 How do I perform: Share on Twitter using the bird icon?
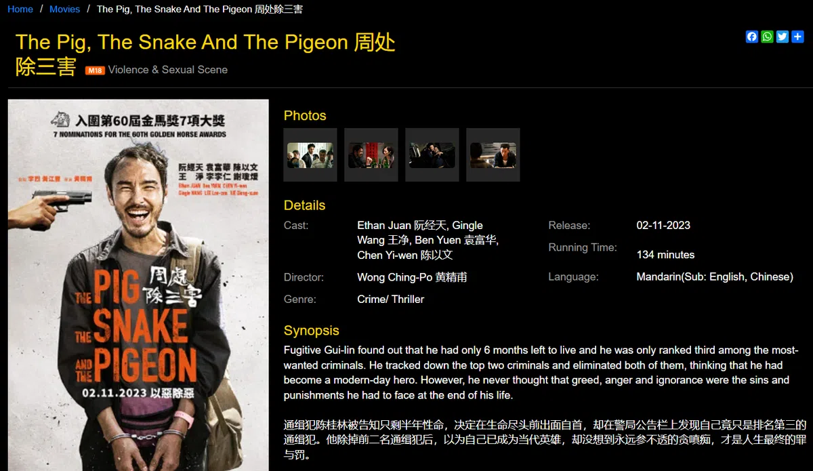[783, 37]
